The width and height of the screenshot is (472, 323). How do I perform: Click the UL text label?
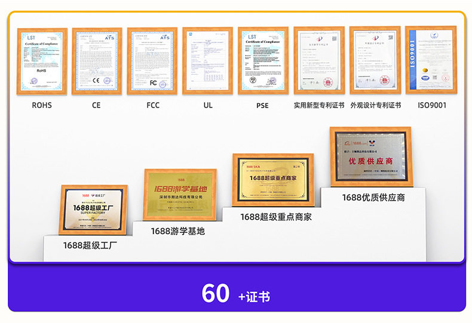208,105
